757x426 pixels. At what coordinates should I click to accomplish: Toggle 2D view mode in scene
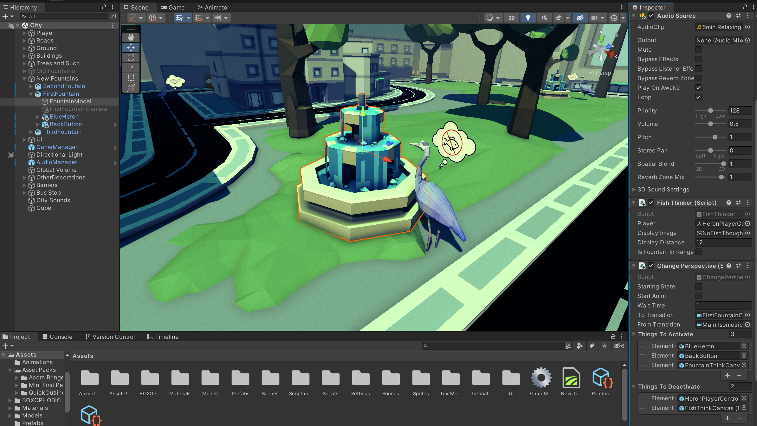(511, 18)
